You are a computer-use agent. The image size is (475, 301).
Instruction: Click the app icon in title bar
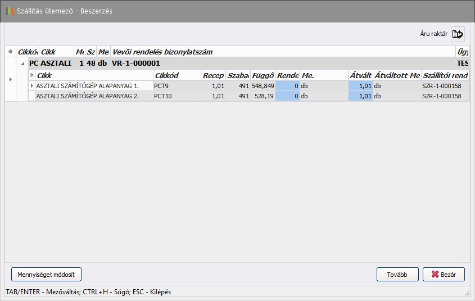[10, 11]
